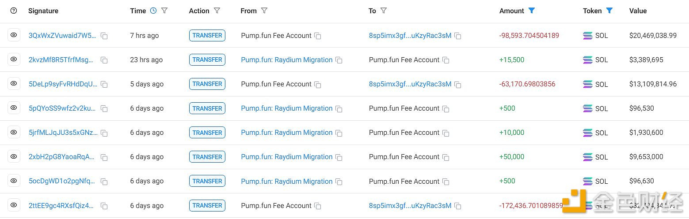Toggle the eye icon for the 5 days ago transaction

pos(14,84)
